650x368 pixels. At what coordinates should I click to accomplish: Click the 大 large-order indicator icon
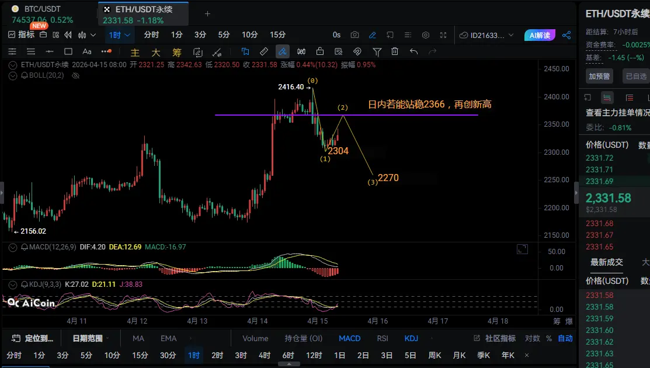click(x=156, y=52)
